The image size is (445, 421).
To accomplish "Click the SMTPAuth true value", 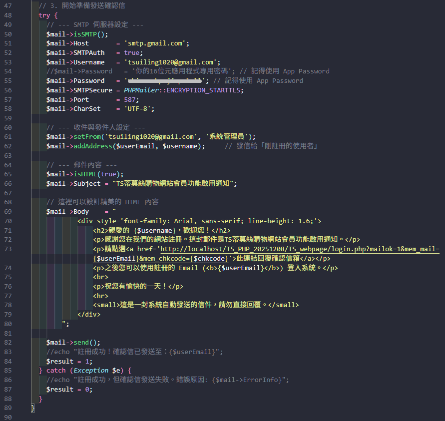I will [132, 53].
